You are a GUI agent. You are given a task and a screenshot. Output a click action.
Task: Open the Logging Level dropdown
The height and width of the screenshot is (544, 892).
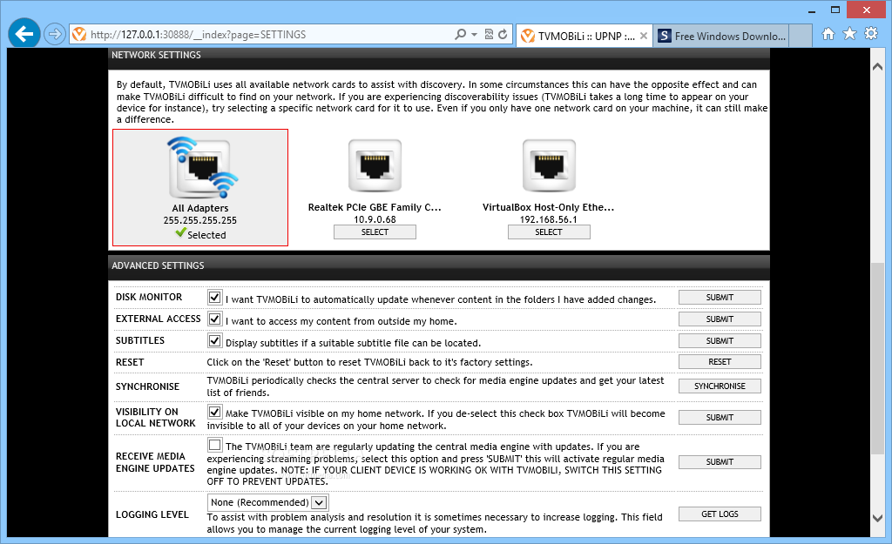click(x=267, y=502)
